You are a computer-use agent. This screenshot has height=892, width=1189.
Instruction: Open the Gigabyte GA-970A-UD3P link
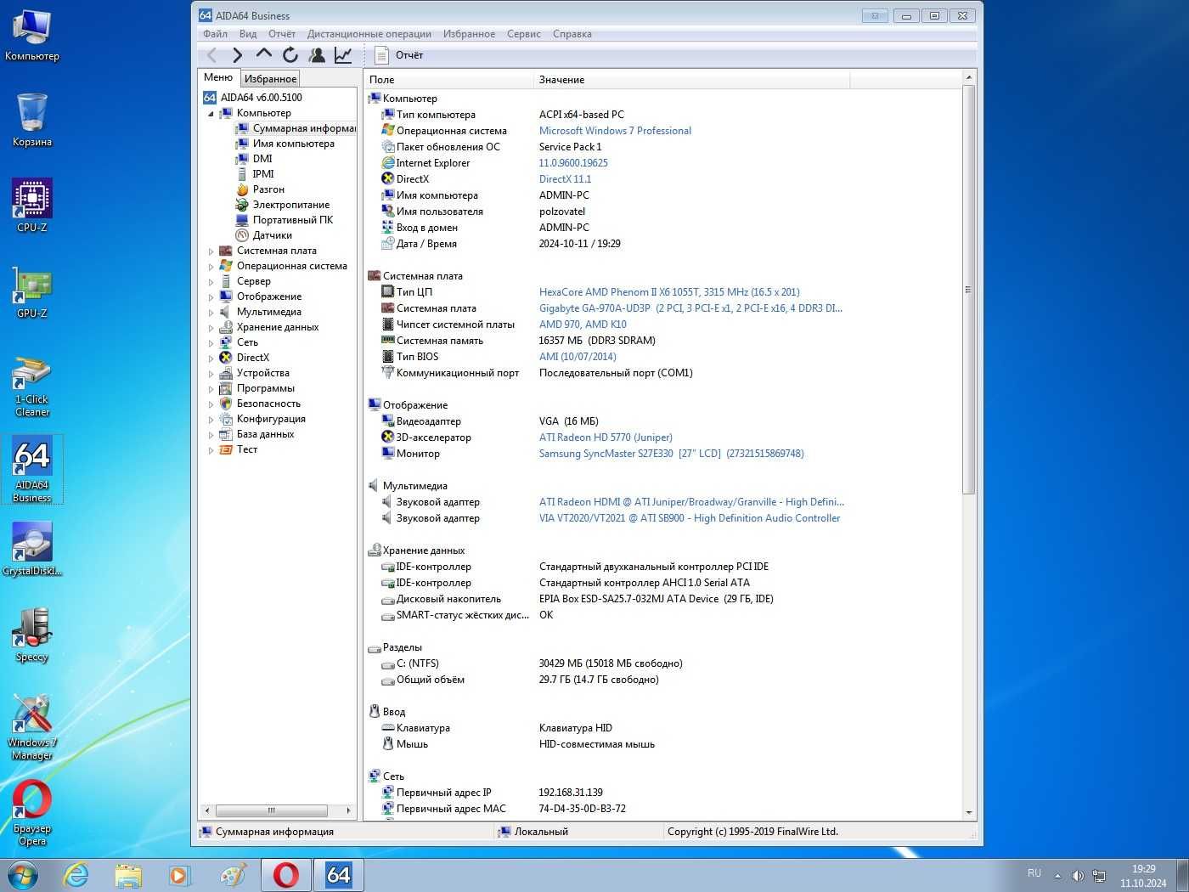tap(690, 308)
